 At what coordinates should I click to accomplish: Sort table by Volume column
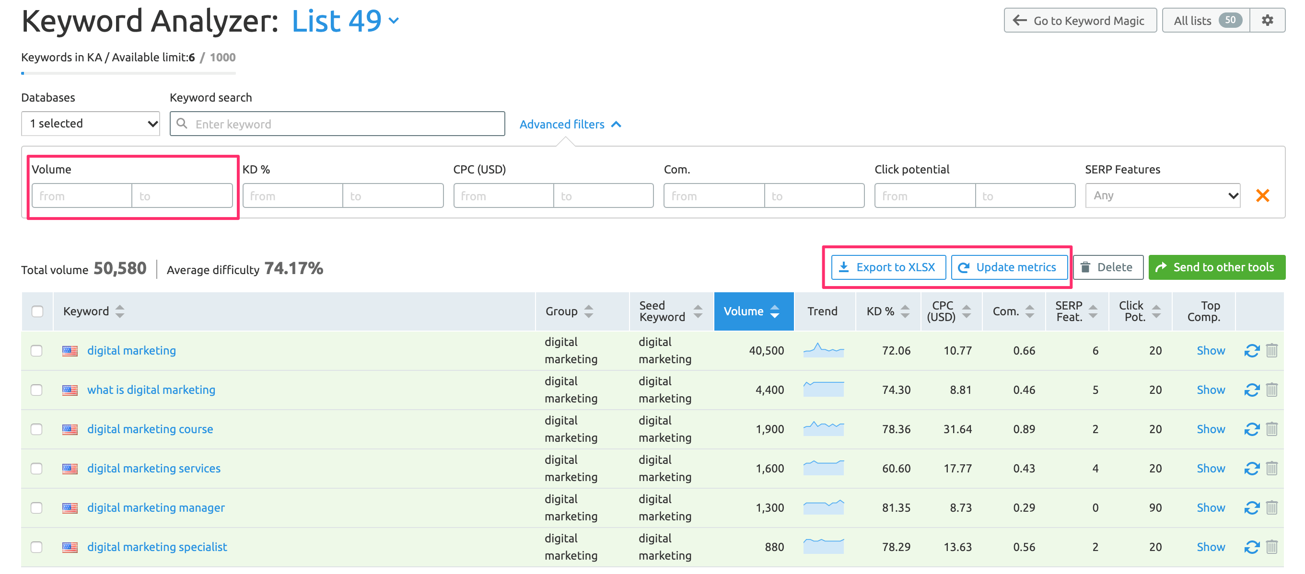(753, 311)
